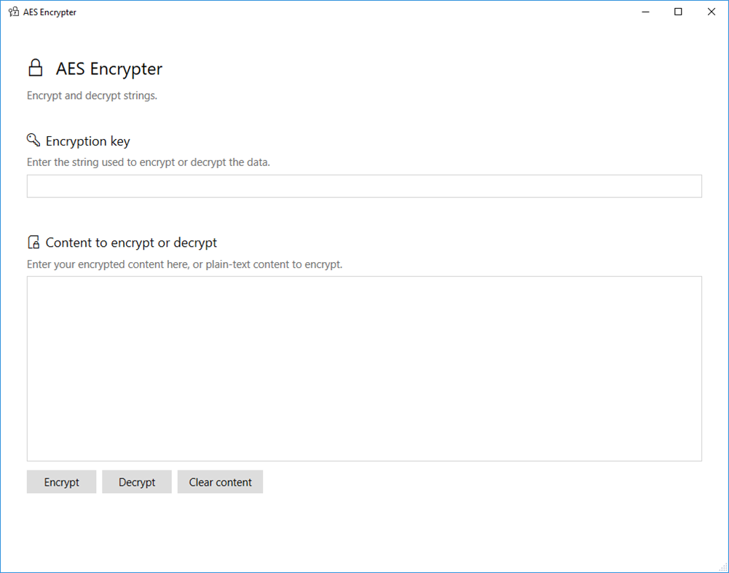Screen dimensions: 729x573
Task: Focus the content to encrypt text area
Action: click(x=364, y=368)
